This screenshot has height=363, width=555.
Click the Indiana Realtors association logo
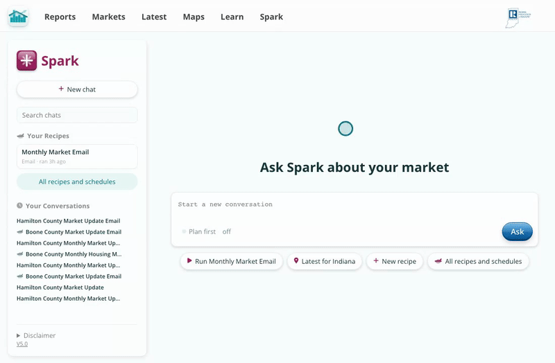click(x=518, y=18)
